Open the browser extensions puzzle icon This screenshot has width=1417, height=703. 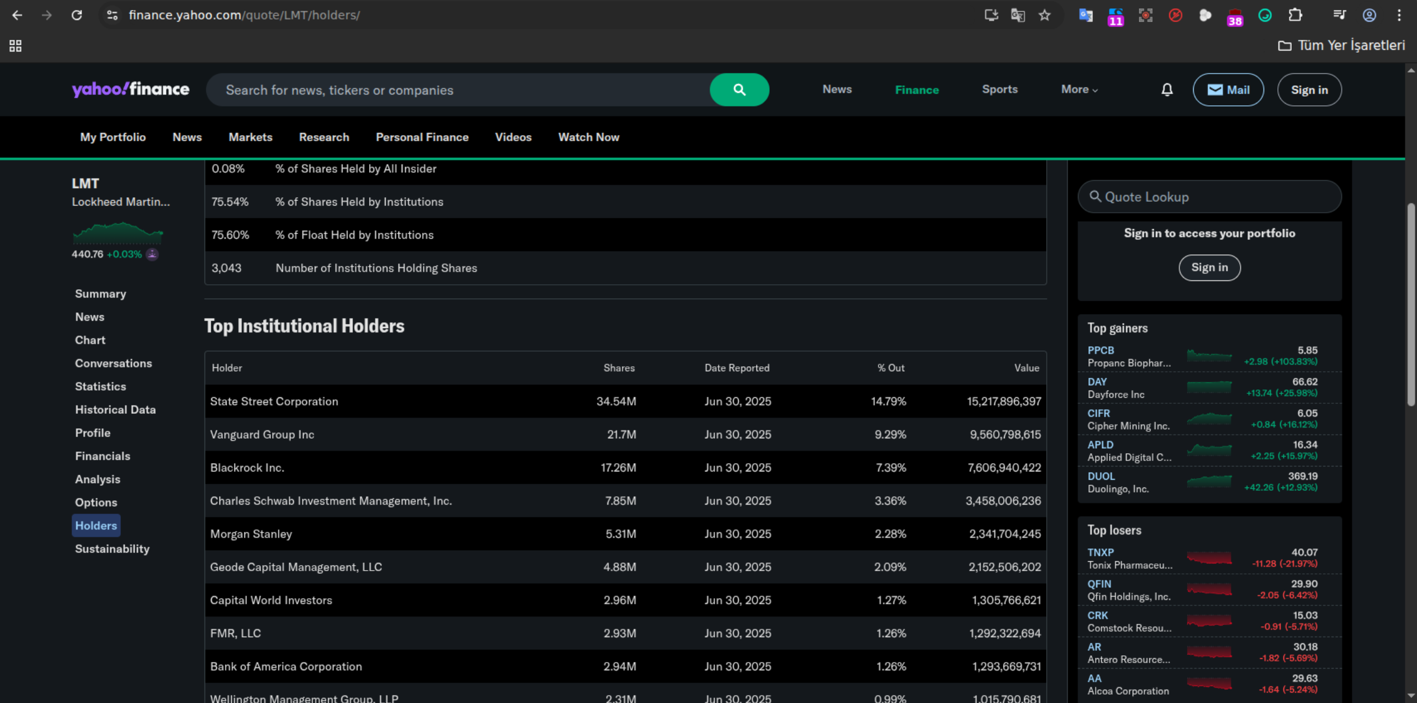(x=1295, y=15)
